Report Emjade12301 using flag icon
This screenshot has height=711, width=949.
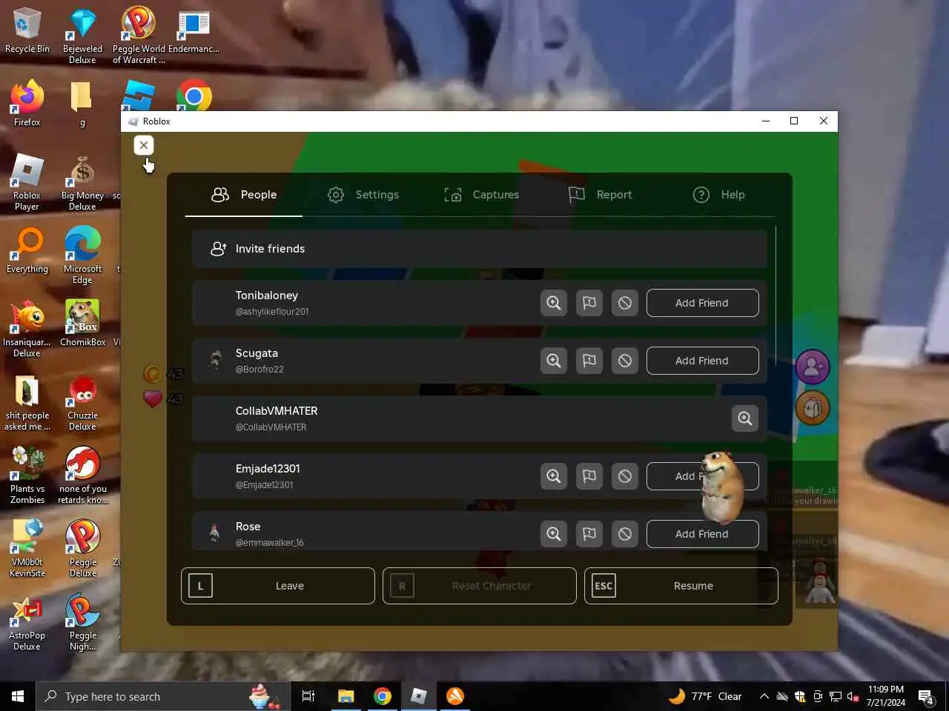click(589, 476)
